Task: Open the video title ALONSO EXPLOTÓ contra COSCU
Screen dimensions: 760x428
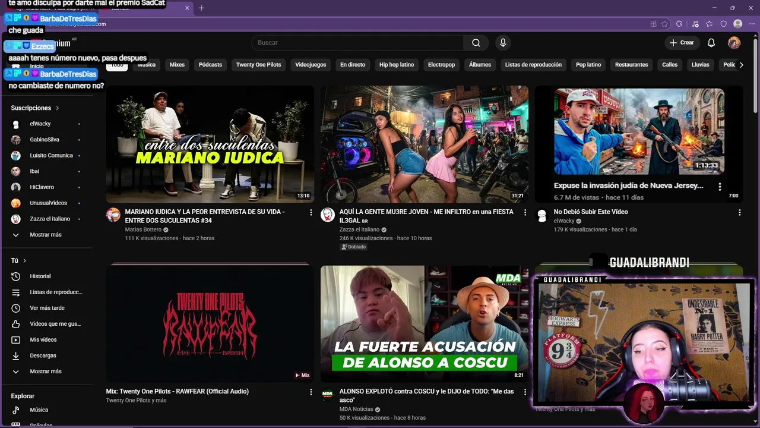Action: point(426,396)
